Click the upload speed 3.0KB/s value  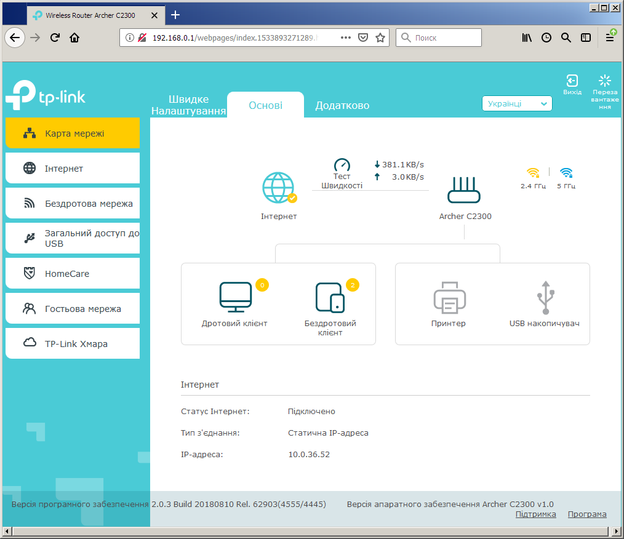(408, 177)
